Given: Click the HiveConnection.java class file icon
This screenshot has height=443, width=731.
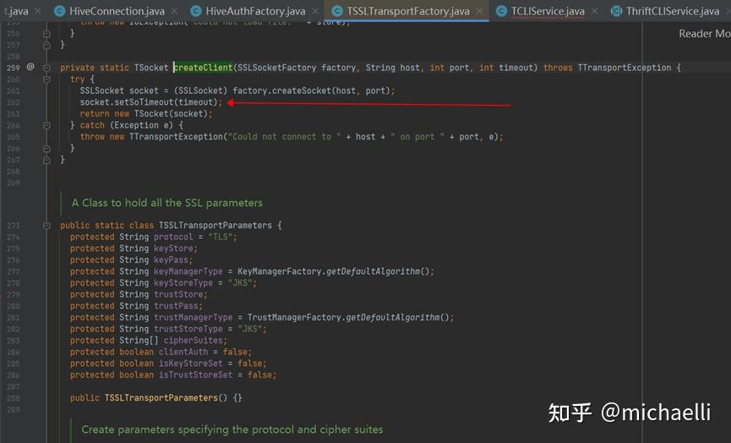Looking at the screenshot, I should coord(60,11).
